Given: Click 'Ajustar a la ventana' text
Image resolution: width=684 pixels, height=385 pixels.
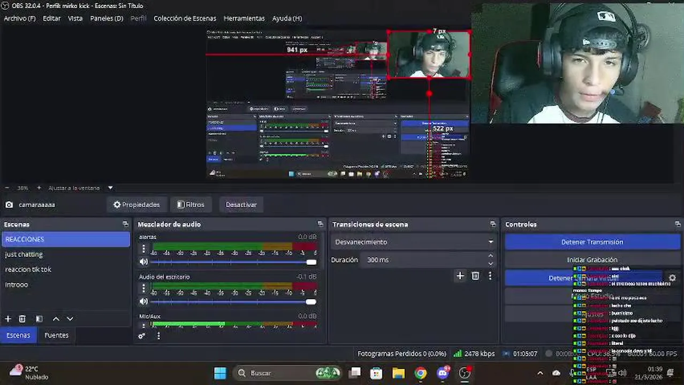Looking at the screenshot, I should (x=74, y=188).
